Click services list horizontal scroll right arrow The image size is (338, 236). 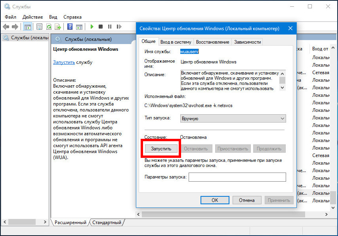[x=327, y=215]
